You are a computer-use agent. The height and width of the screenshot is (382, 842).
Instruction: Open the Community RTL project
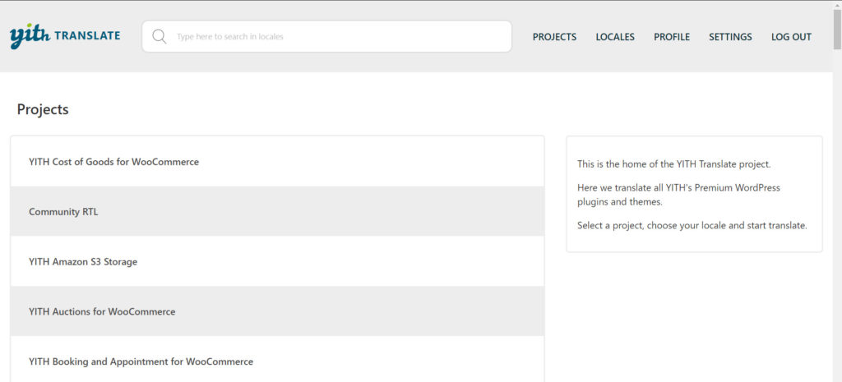click(x=63, y=211)
